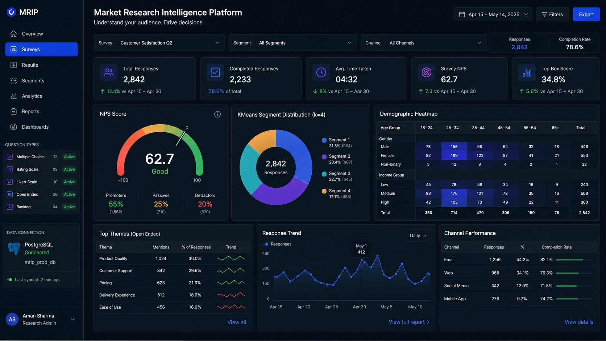Click the Total Responses people icon
Screen dimensions: 606x341
(108, 72)
